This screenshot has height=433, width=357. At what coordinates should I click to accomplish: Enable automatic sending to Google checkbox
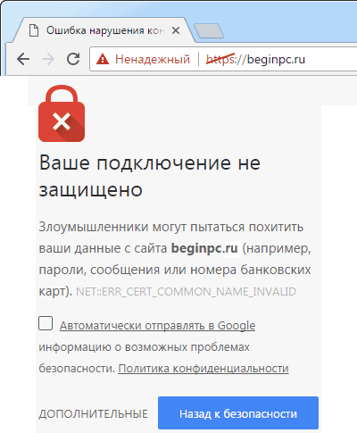[46, 323]
